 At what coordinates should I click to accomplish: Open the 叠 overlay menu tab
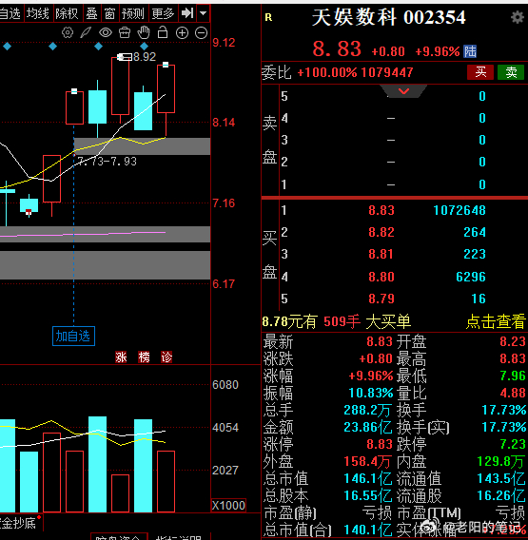(91, 13)
